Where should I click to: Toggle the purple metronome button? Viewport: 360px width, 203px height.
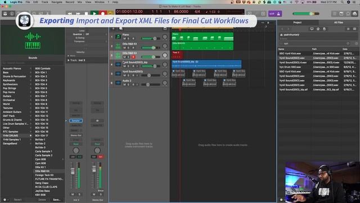pos(278,14)
